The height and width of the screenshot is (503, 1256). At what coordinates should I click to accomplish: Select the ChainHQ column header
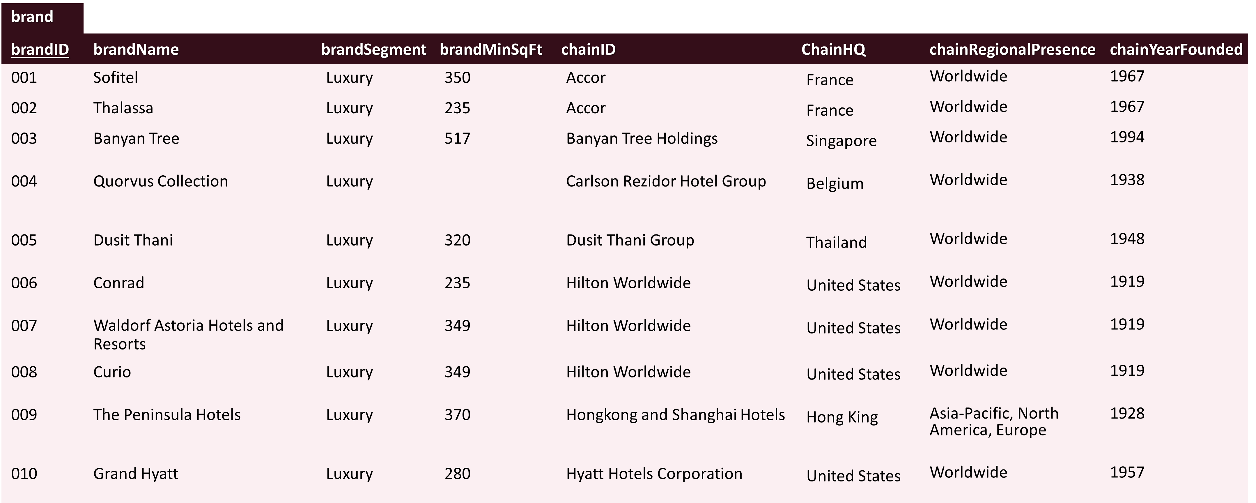833,49
